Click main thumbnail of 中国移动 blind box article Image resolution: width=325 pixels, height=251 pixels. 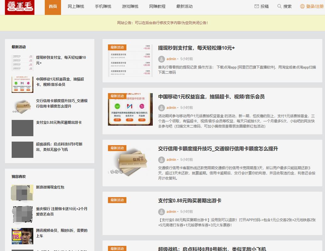[x=130, y=109]
